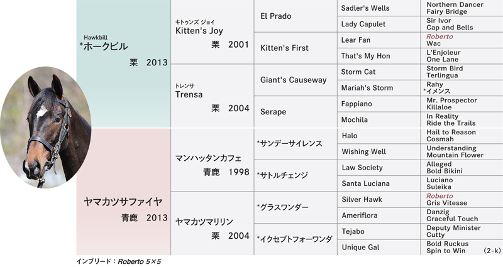
Task: Select the ヤマカツサファイヤ dam cell
Action: tap(123, 192)
